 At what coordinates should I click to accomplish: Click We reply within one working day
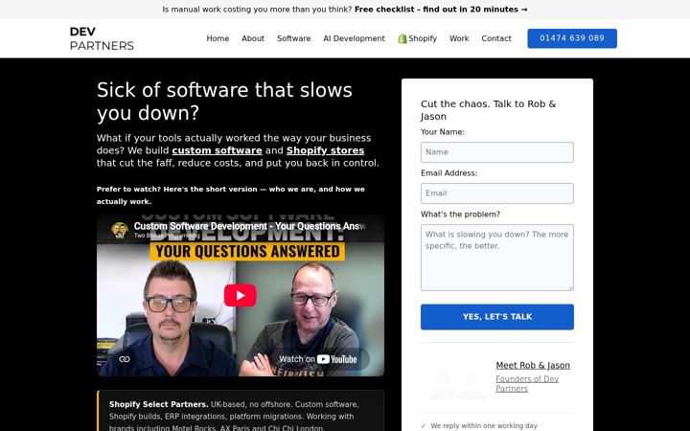click(484, 425)
